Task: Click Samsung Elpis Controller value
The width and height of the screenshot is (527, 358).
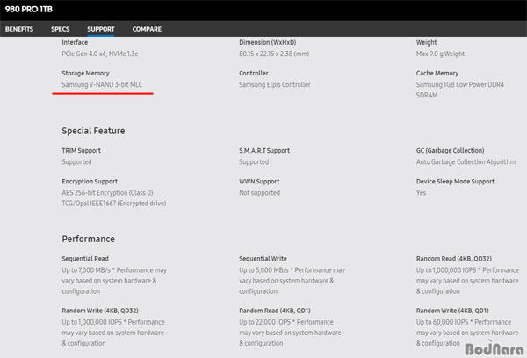Action: click(x=275, y=84)
